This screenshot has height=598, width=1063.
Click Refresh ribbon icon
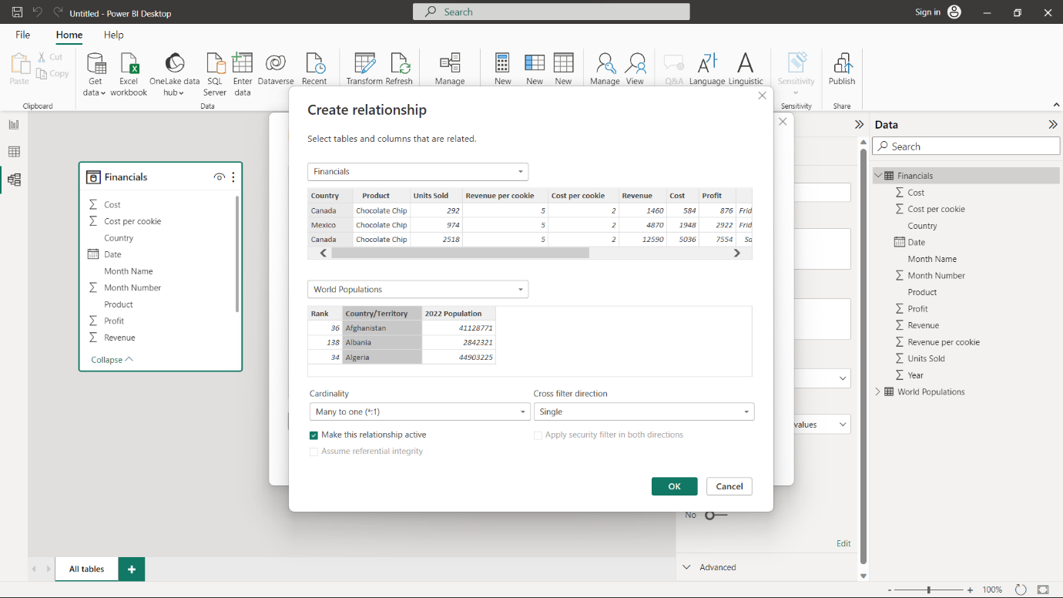pyautogui.click(x=399, y=69)
